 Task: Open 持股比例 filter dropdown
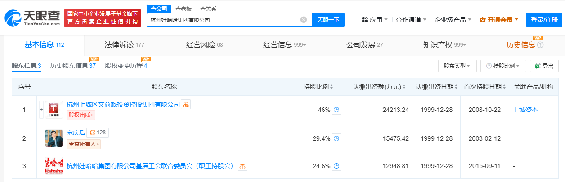[x=503, y=66]
